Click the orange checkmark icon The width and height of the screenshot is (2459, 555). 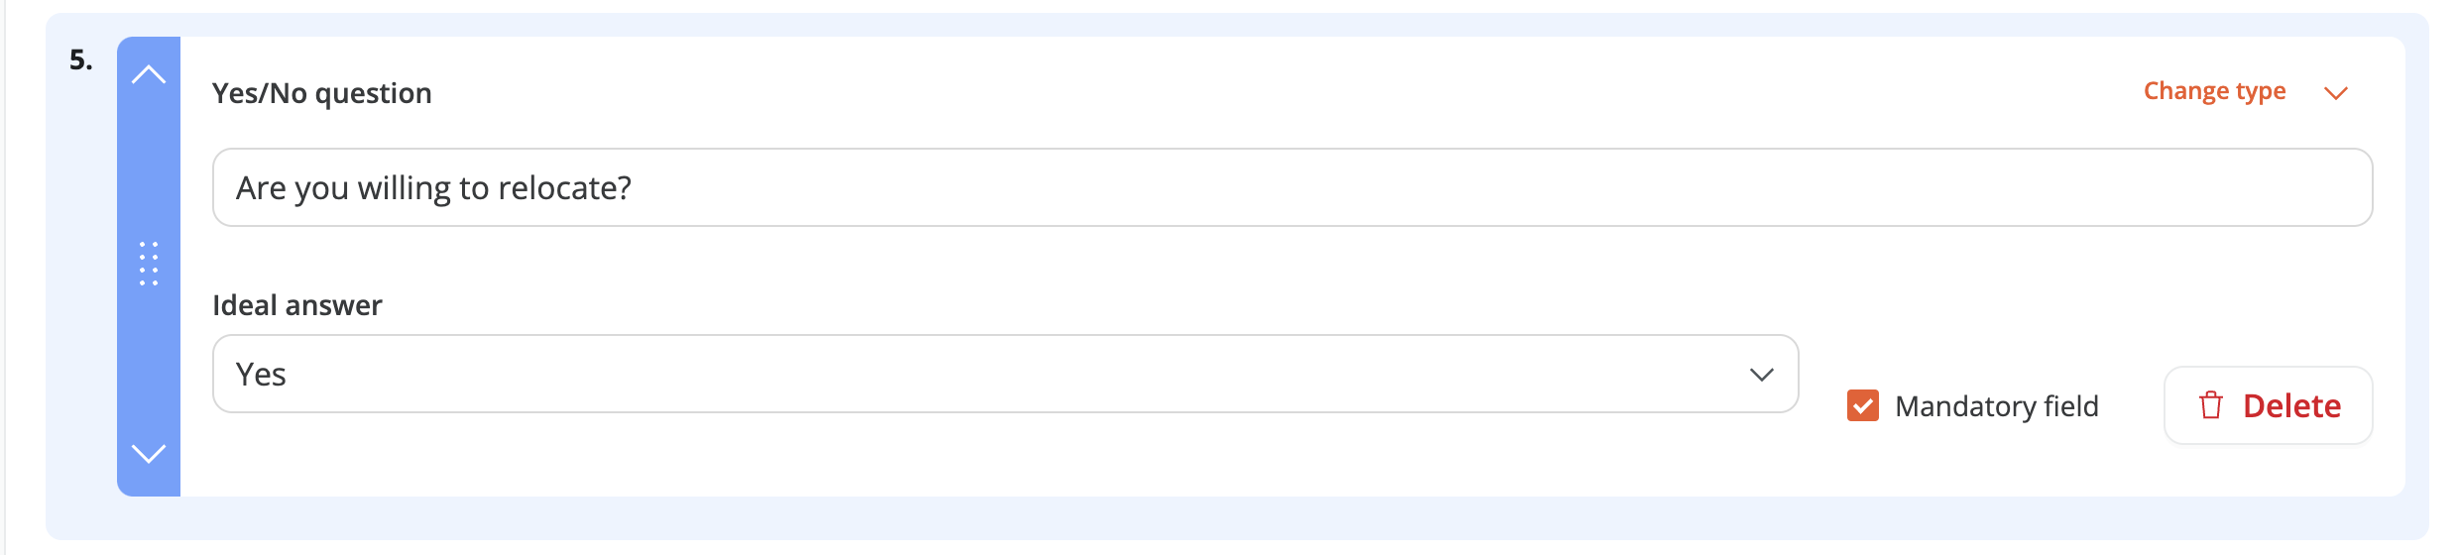coord(1863,405)
